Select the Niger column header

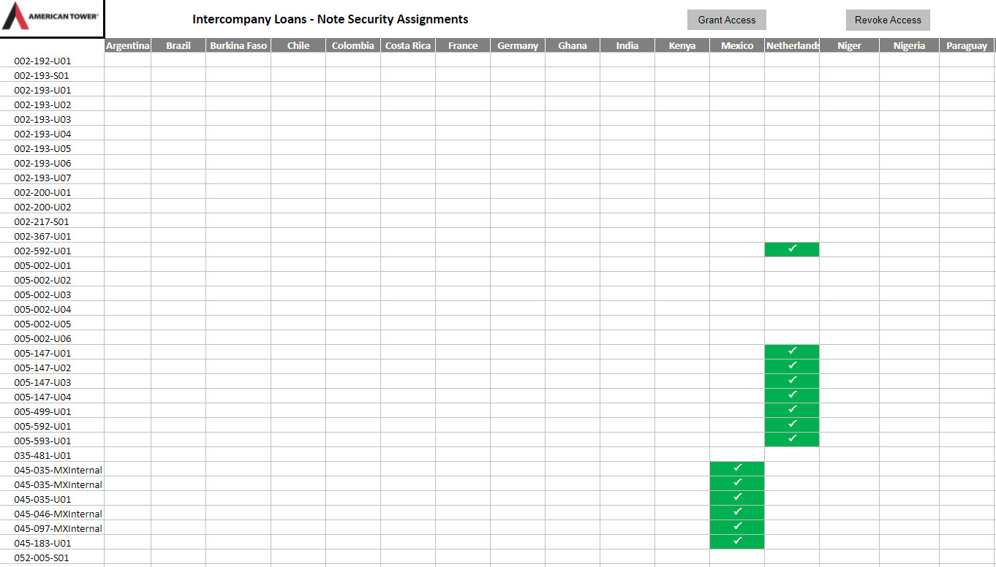[849, 45]
